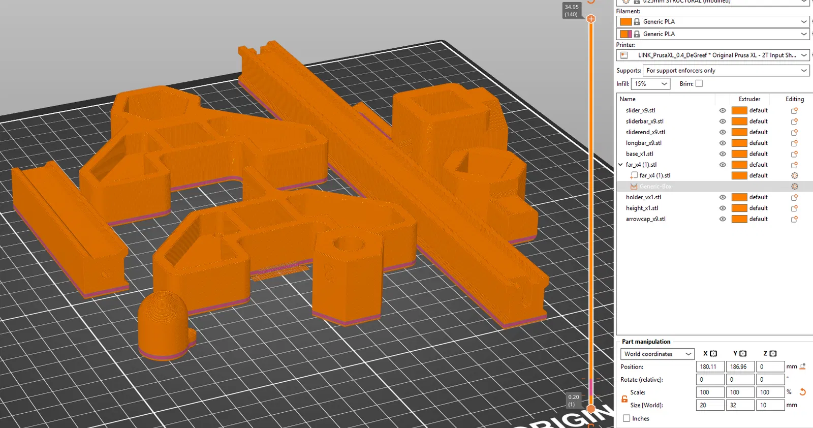Open editing options for holder_vx1.stl

pyautogui.click(x=794, y=197)
